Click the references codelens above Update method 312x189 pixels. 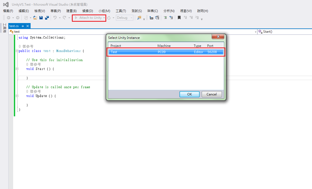[x=34, y=91]
